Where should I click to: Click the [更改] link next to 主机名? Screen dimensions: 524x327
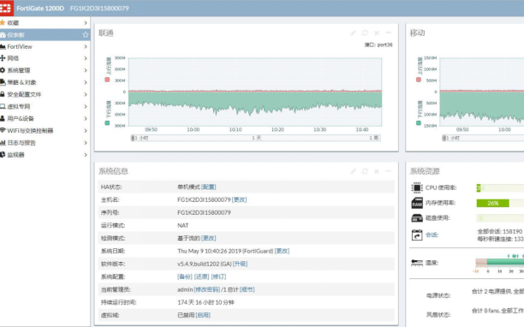[x=239, y=199]
